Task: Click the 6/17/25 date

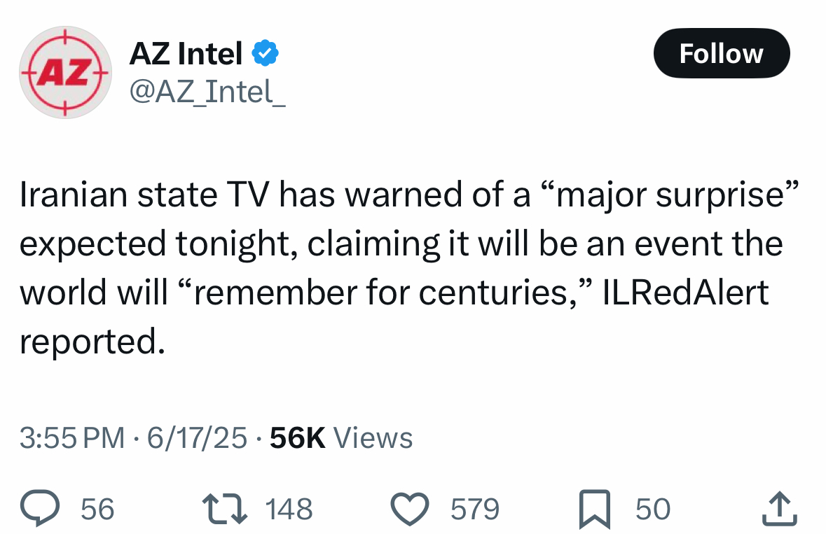Action: coord(197,437)
